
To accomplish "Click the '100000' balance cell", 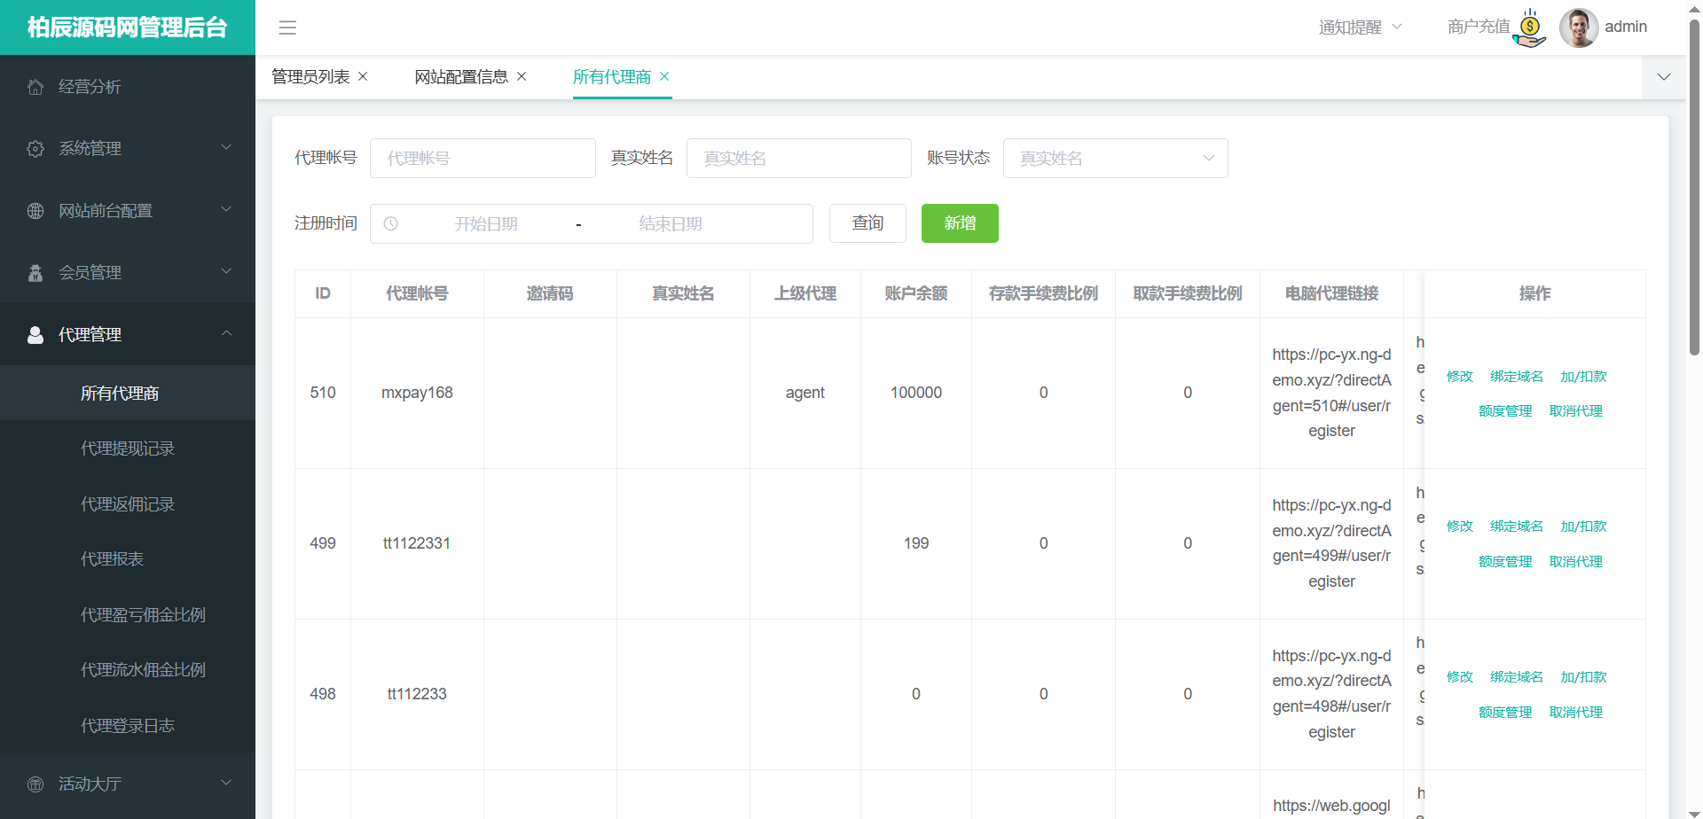I will click(916, 393).
